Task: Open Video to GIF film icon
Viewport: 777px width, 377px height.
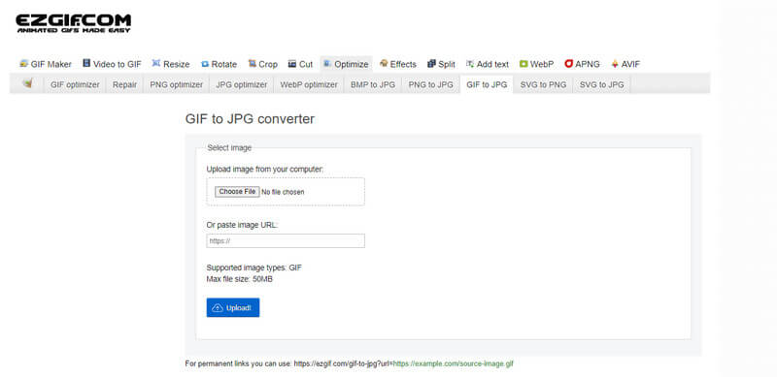Action: pyautogui.click(x=86, y=63)
